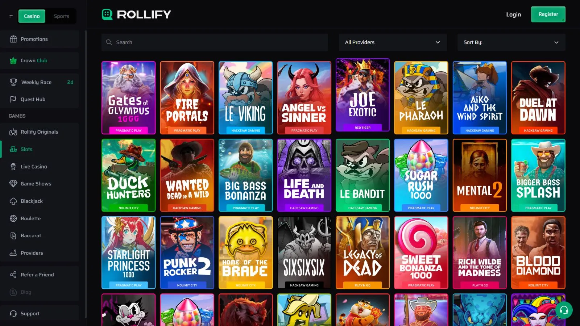Viewport: 580px width, 326px height.
Task: Focus the game Search field
Action: (x=215, y=42)
